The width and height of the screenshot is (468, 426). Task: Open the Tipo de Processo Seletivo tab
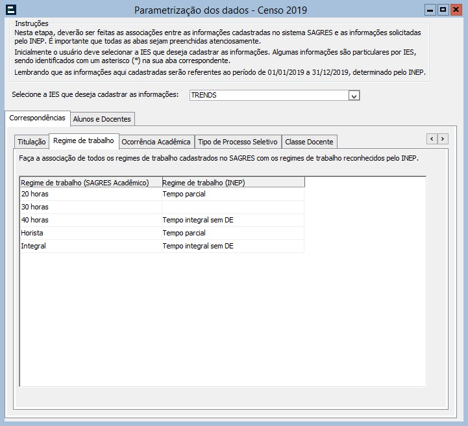tap(238, 142)
